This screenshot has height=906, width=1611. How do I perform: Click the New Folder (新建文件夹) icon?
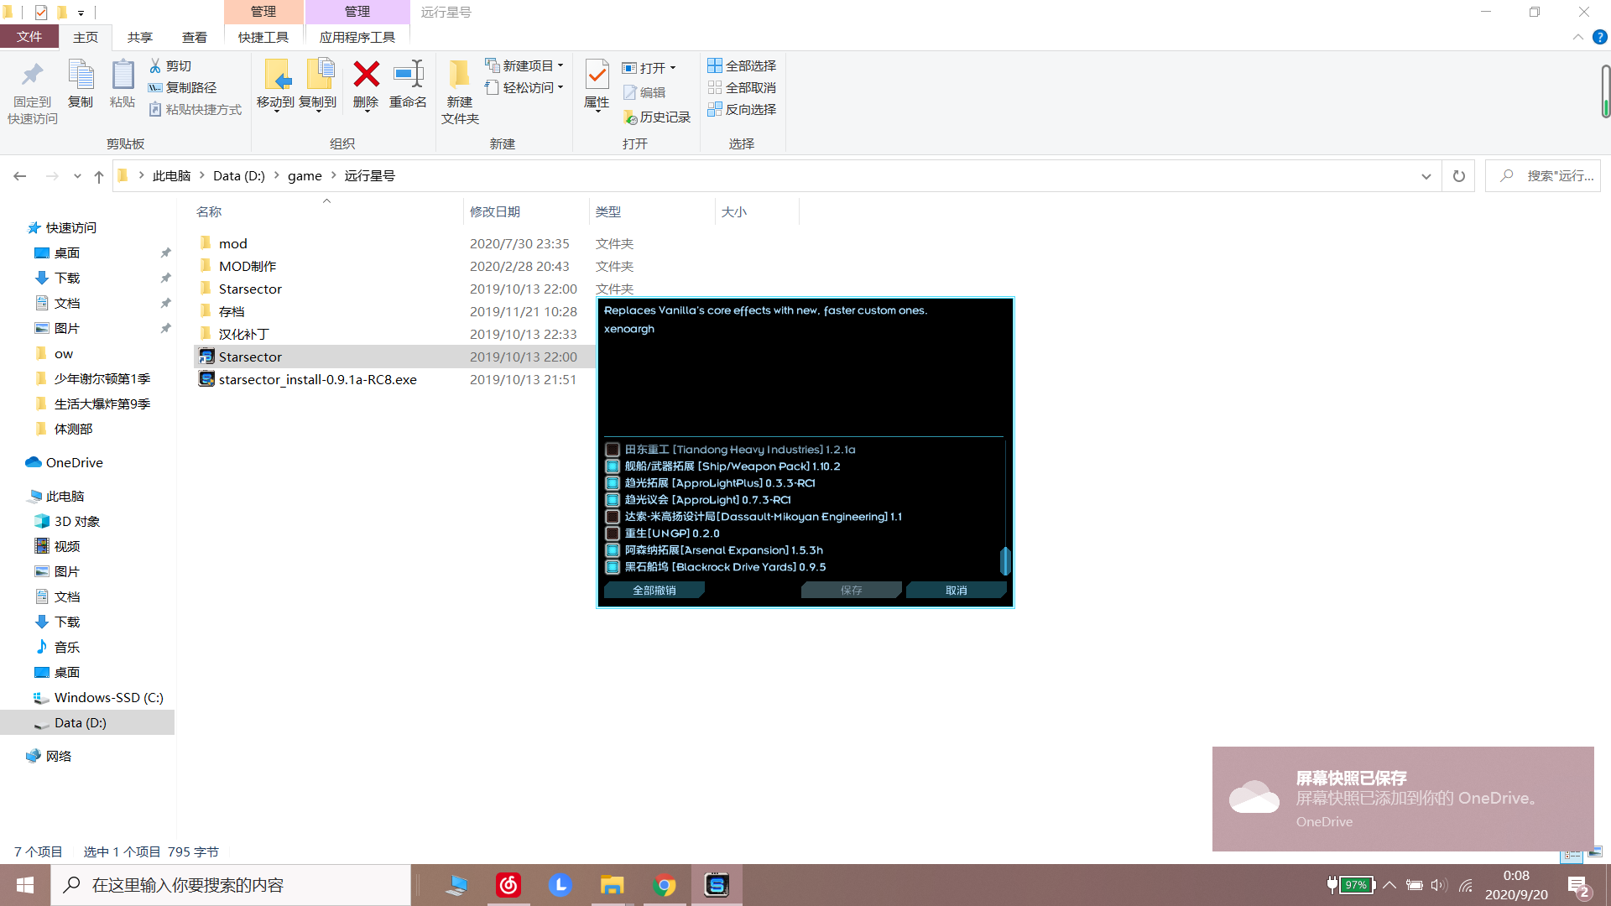459,75
